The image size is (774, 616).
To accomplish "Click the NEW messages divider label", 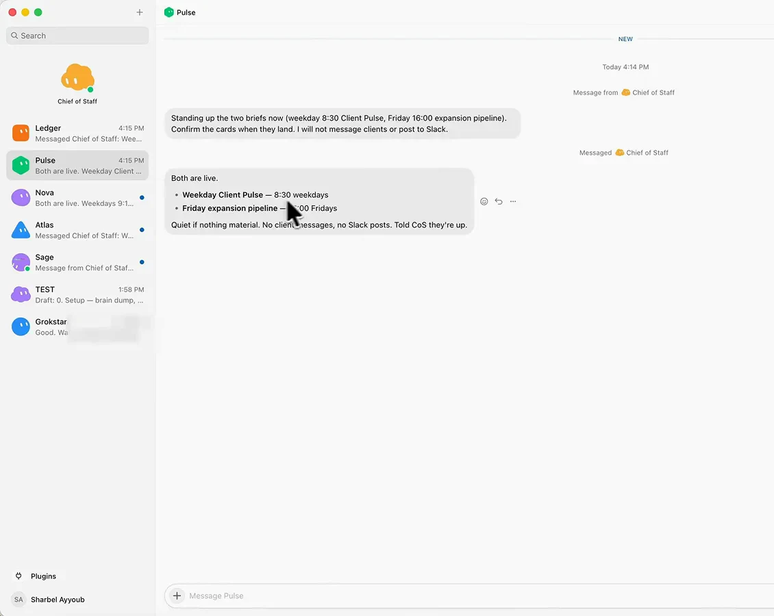I will 625,39.
